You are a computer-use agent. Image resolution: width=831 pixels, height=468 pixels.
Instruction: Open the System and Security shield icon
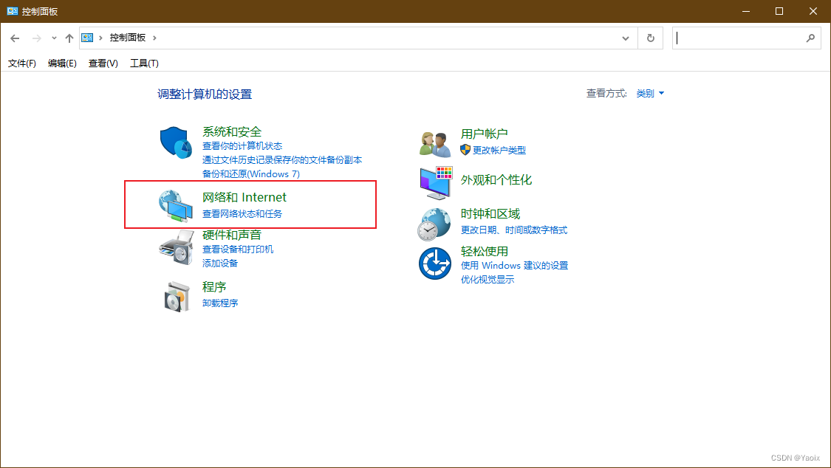[175, 142]
